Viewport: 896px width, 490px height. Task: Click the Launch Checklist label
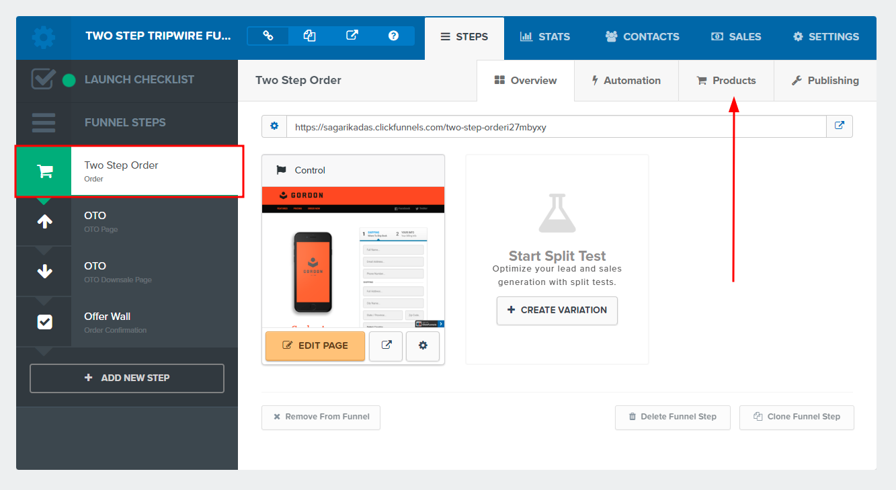tap(139, 79)
